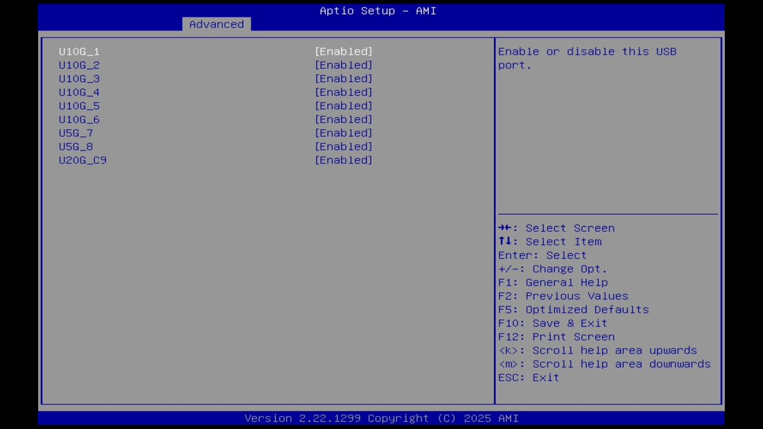Toggle the U5G_7 port state
Screen dimensions: 763x429
click(x=343, y=133)
